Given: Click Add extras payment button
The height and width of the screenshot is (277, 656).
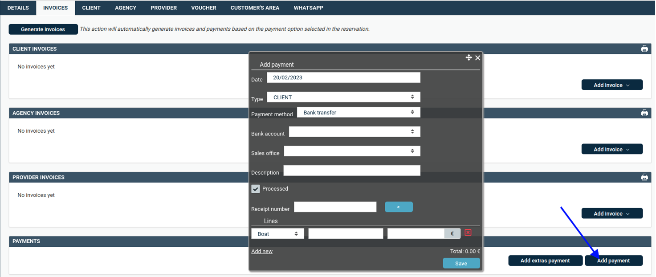Looking at the screenshot, I should pyautogui.click(x=545, y=261).
